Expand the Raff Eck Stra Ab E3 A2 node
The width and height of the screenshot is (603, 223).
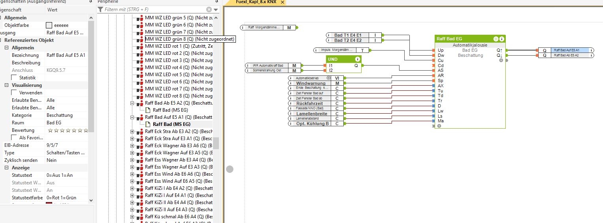tap(132, 131)
